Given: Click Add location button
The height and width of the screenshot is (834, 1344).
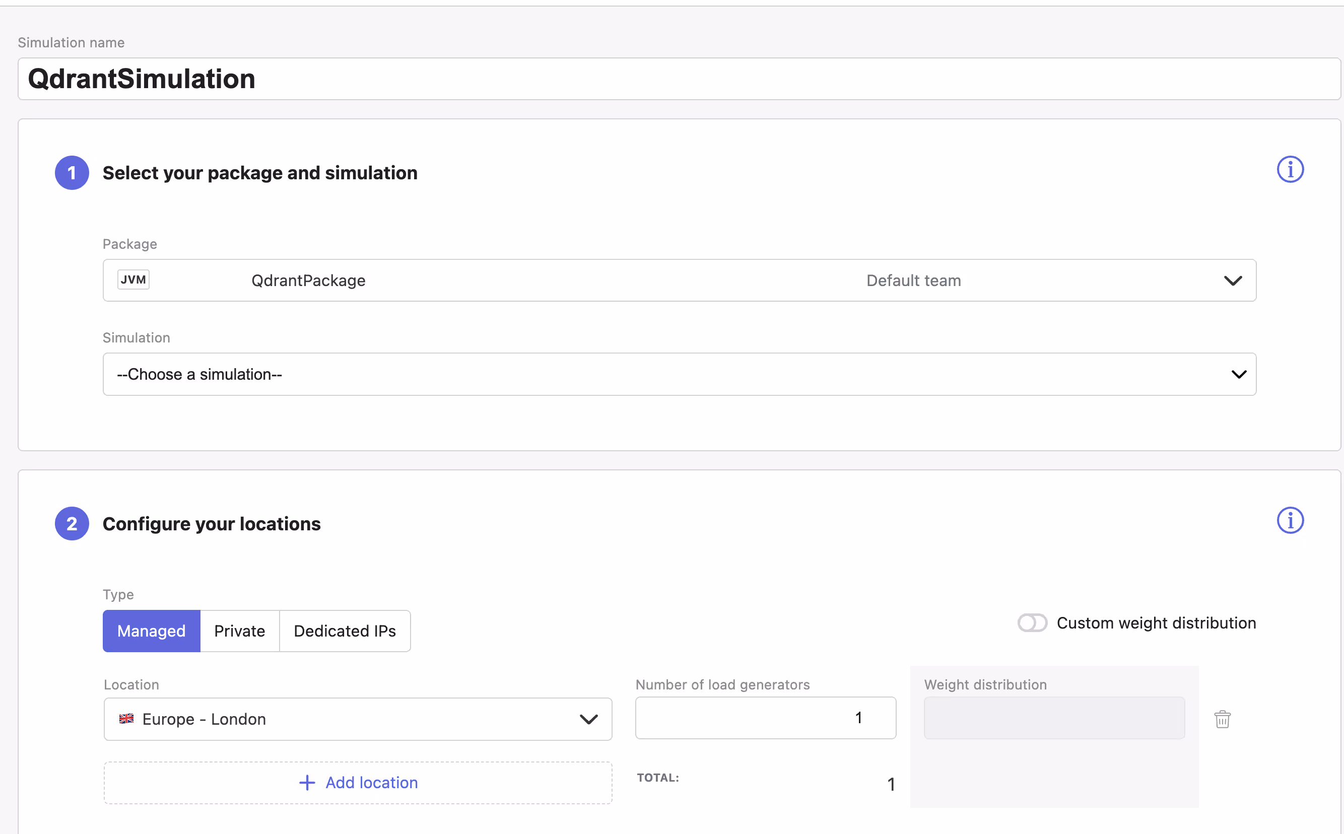Looking at the screenshot, I should [358, 782].
